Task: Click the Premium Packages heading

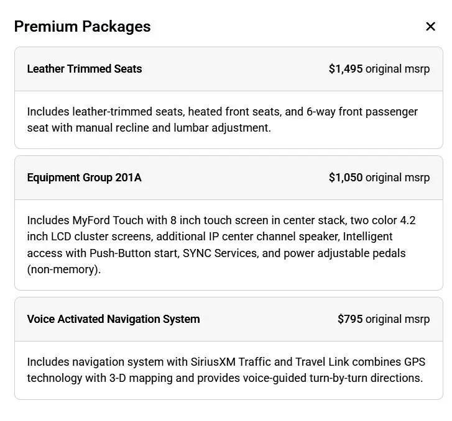Action: pos(83,27)
